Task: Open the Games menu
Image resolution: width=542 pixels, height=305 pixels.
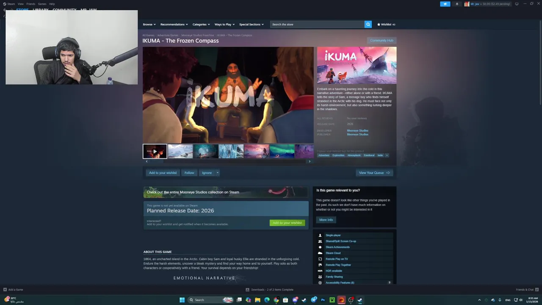Action: point(42,4)
